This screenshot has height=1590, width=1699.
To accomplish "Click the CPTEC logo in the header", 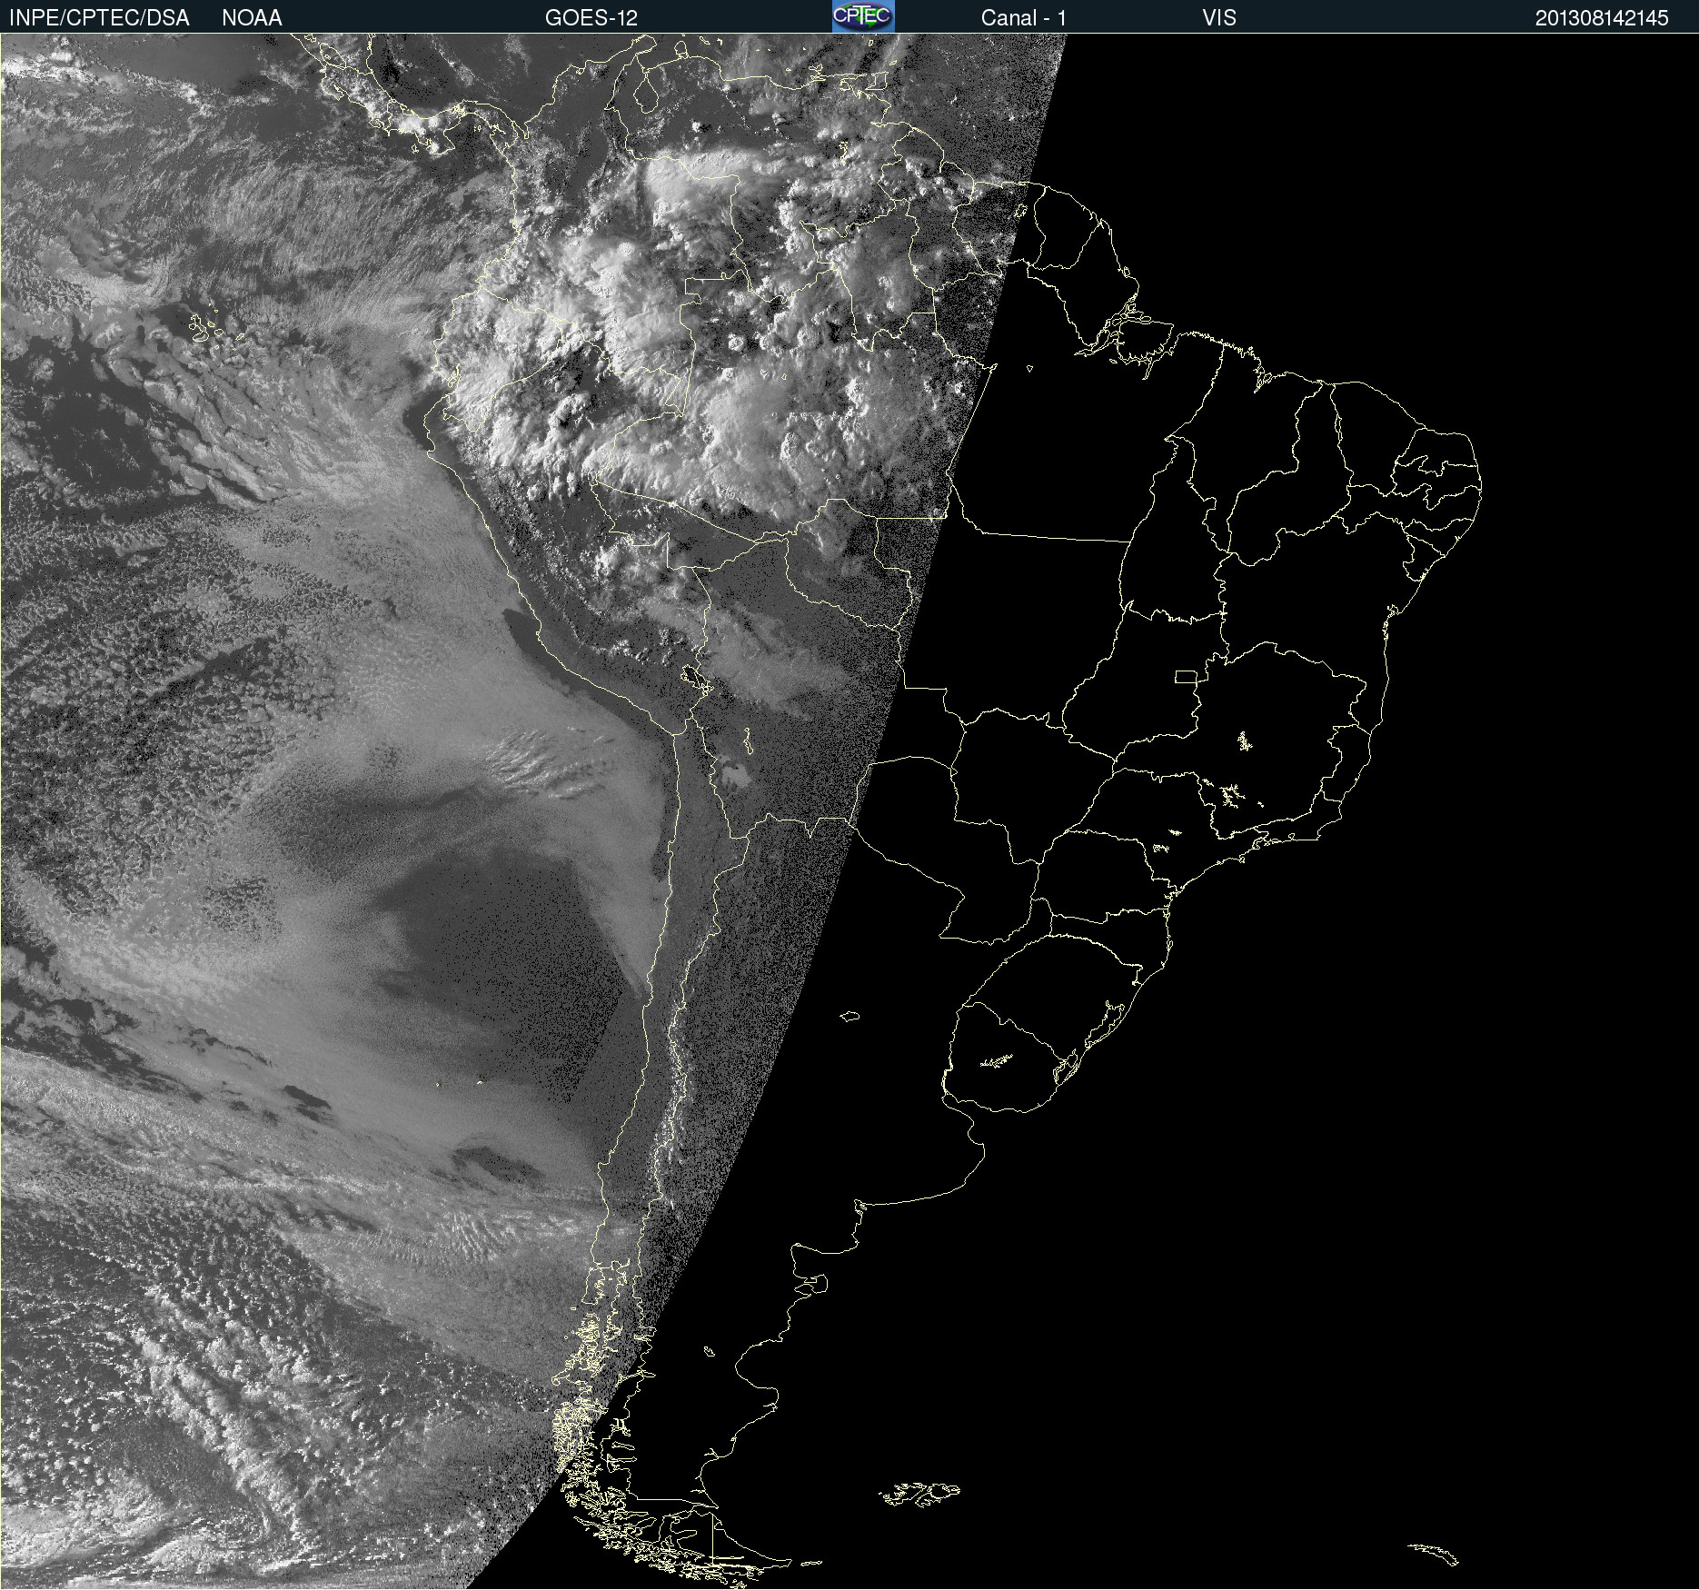I will coord(863,16).
